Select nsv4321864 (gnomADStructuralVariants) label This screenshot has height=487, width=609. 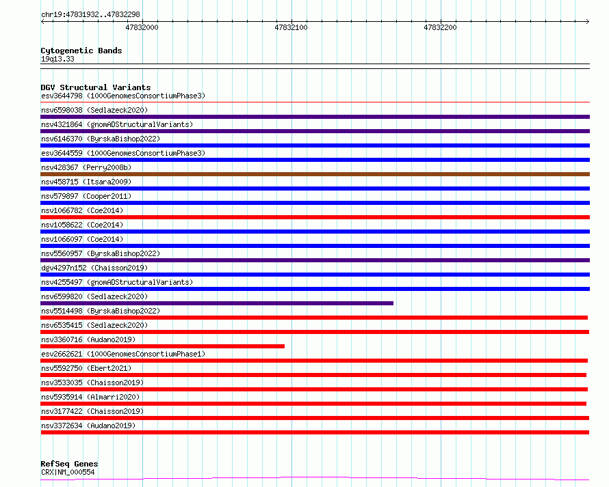tap(117, 124)
